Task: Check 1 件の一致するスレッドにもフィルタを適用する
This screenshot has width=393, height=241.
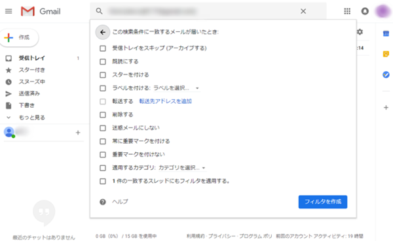Action: [x=103, y=181]
